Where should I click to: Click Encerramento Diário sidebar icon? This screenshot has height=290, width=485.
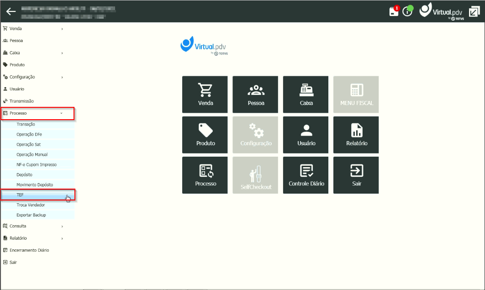coord(5,250)
